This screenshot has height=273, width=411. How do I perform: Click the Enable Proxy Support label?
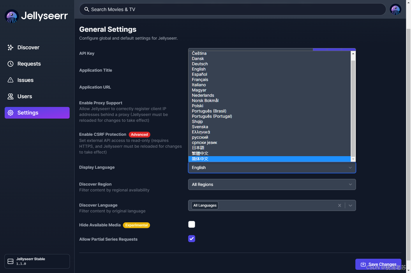(x=101, y=103)
